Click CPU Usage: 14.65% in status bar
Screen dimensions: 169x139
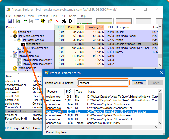tap(18, 128)
